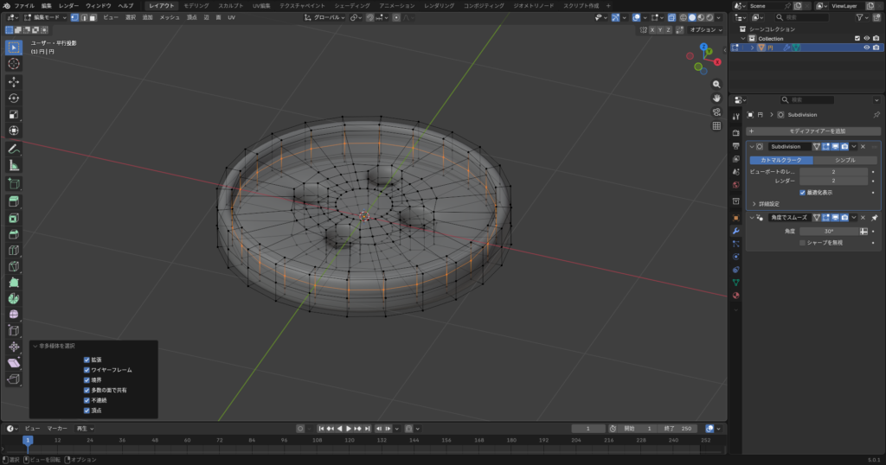The width and height of the screenshot is (886, 465).
Task: Enable the シャープを無視 checkbox
Action: pos(803,243)
